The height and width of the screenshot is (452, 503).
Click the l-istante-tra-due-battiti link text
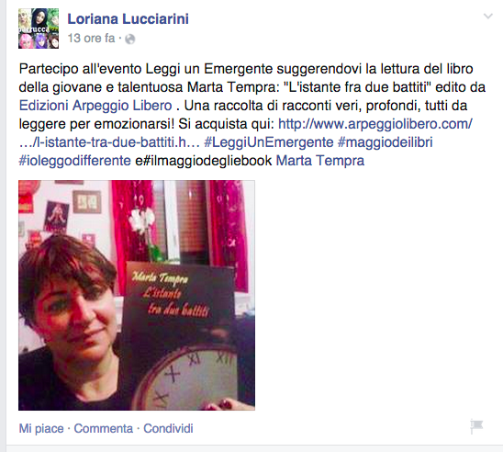point(109,142)
